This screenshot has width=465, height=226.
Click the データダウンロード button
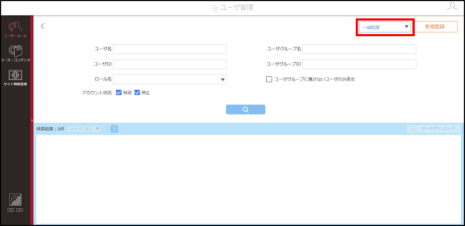(434, 129)
